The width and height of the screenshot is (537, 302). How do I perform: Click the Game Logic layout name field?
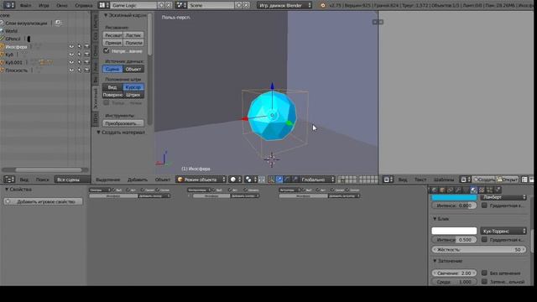tap(133, 5)
